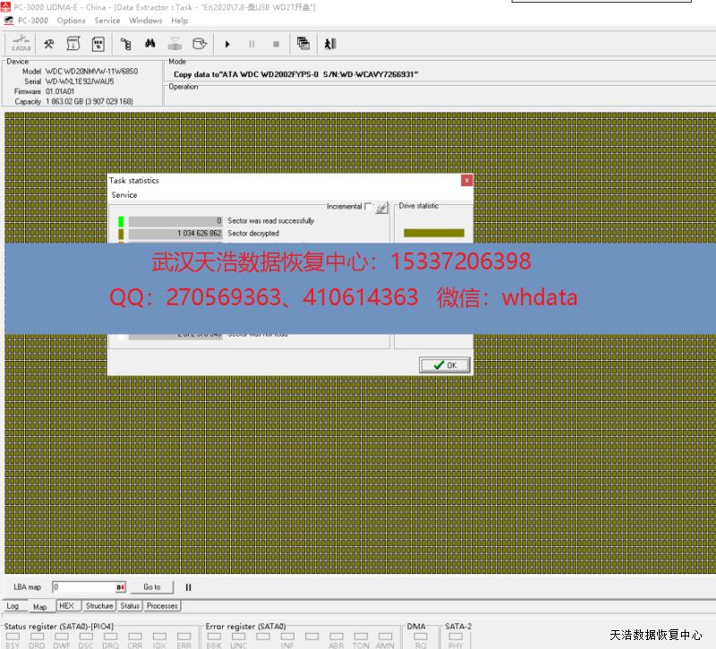Click the LBA map input field
The width and height of the screenshot is (716, 649).
click(x=85, y=587)
